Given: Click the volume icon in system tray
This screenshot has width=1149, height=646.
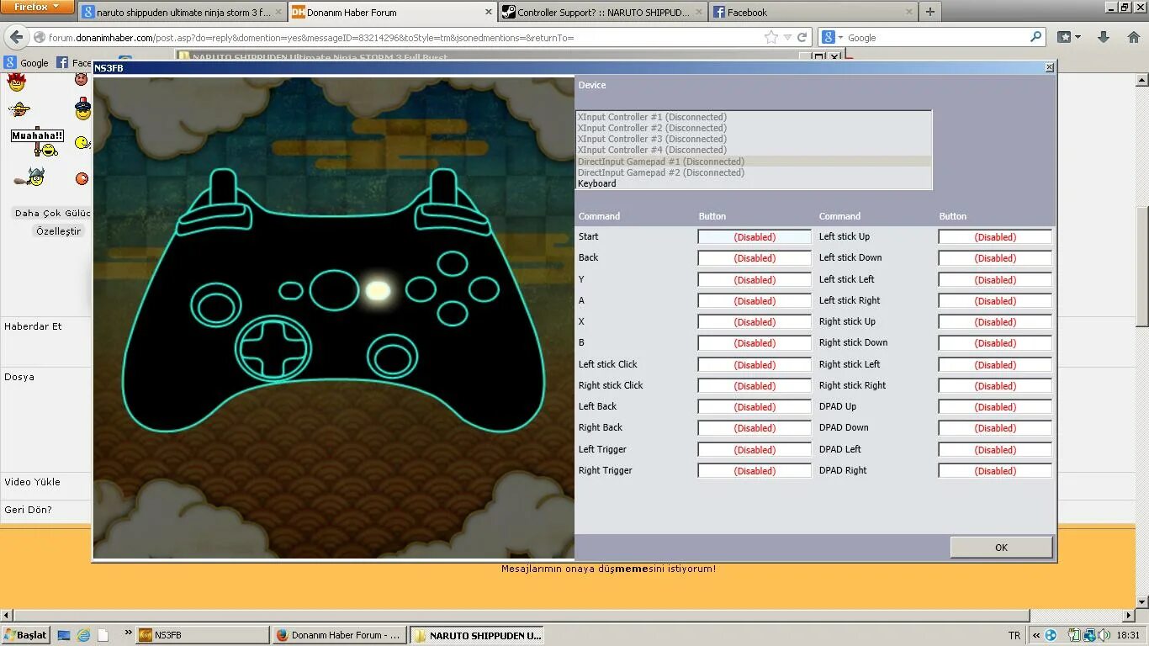Looking at the screenshot, I should (x=1104, y=635).
